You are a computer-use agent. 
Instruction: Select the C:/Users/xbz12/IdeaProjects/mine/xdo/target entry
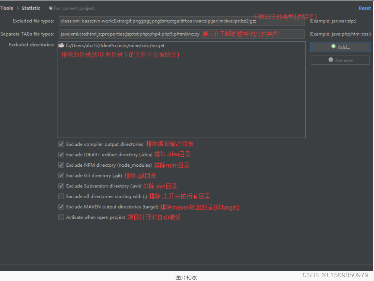[x=182, y=45]
